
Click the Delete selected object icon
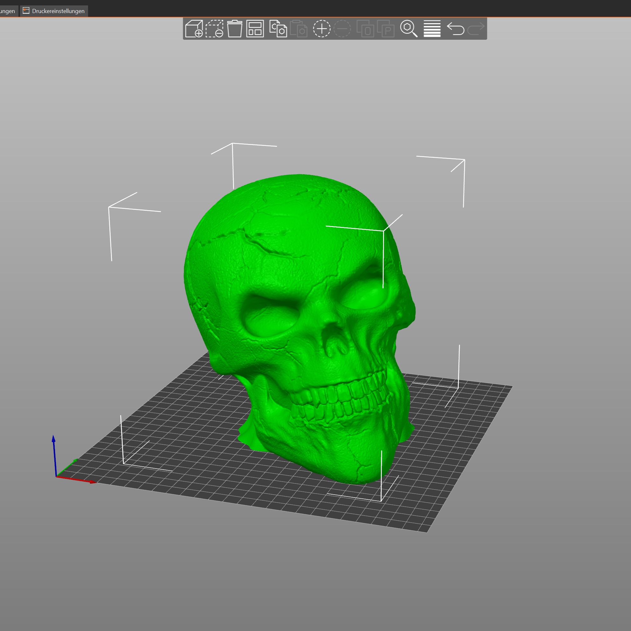pos(214,29)
